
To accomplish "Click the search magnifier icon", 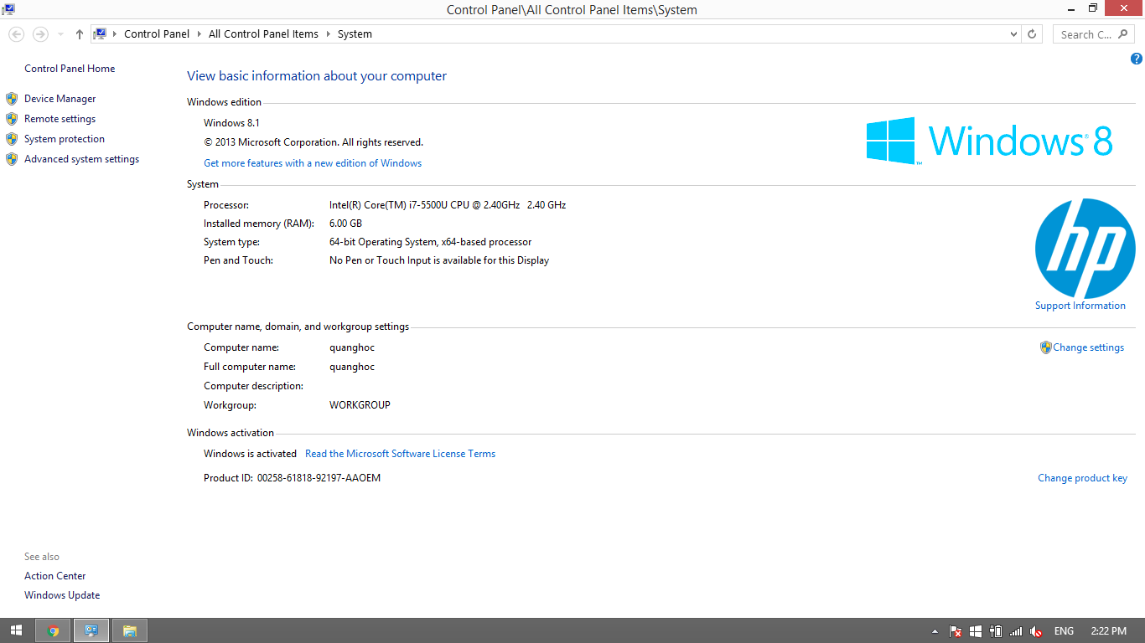I will (x=1122, y=34).
